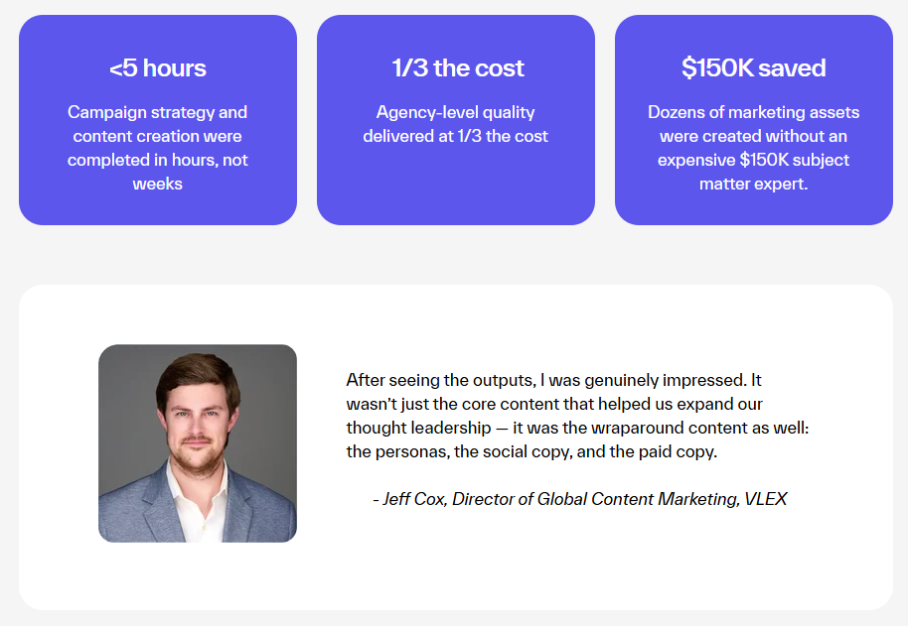Click the "$150K saved" card
The width and height of the screenshot is (908, 626).
[x=753, y=119]
